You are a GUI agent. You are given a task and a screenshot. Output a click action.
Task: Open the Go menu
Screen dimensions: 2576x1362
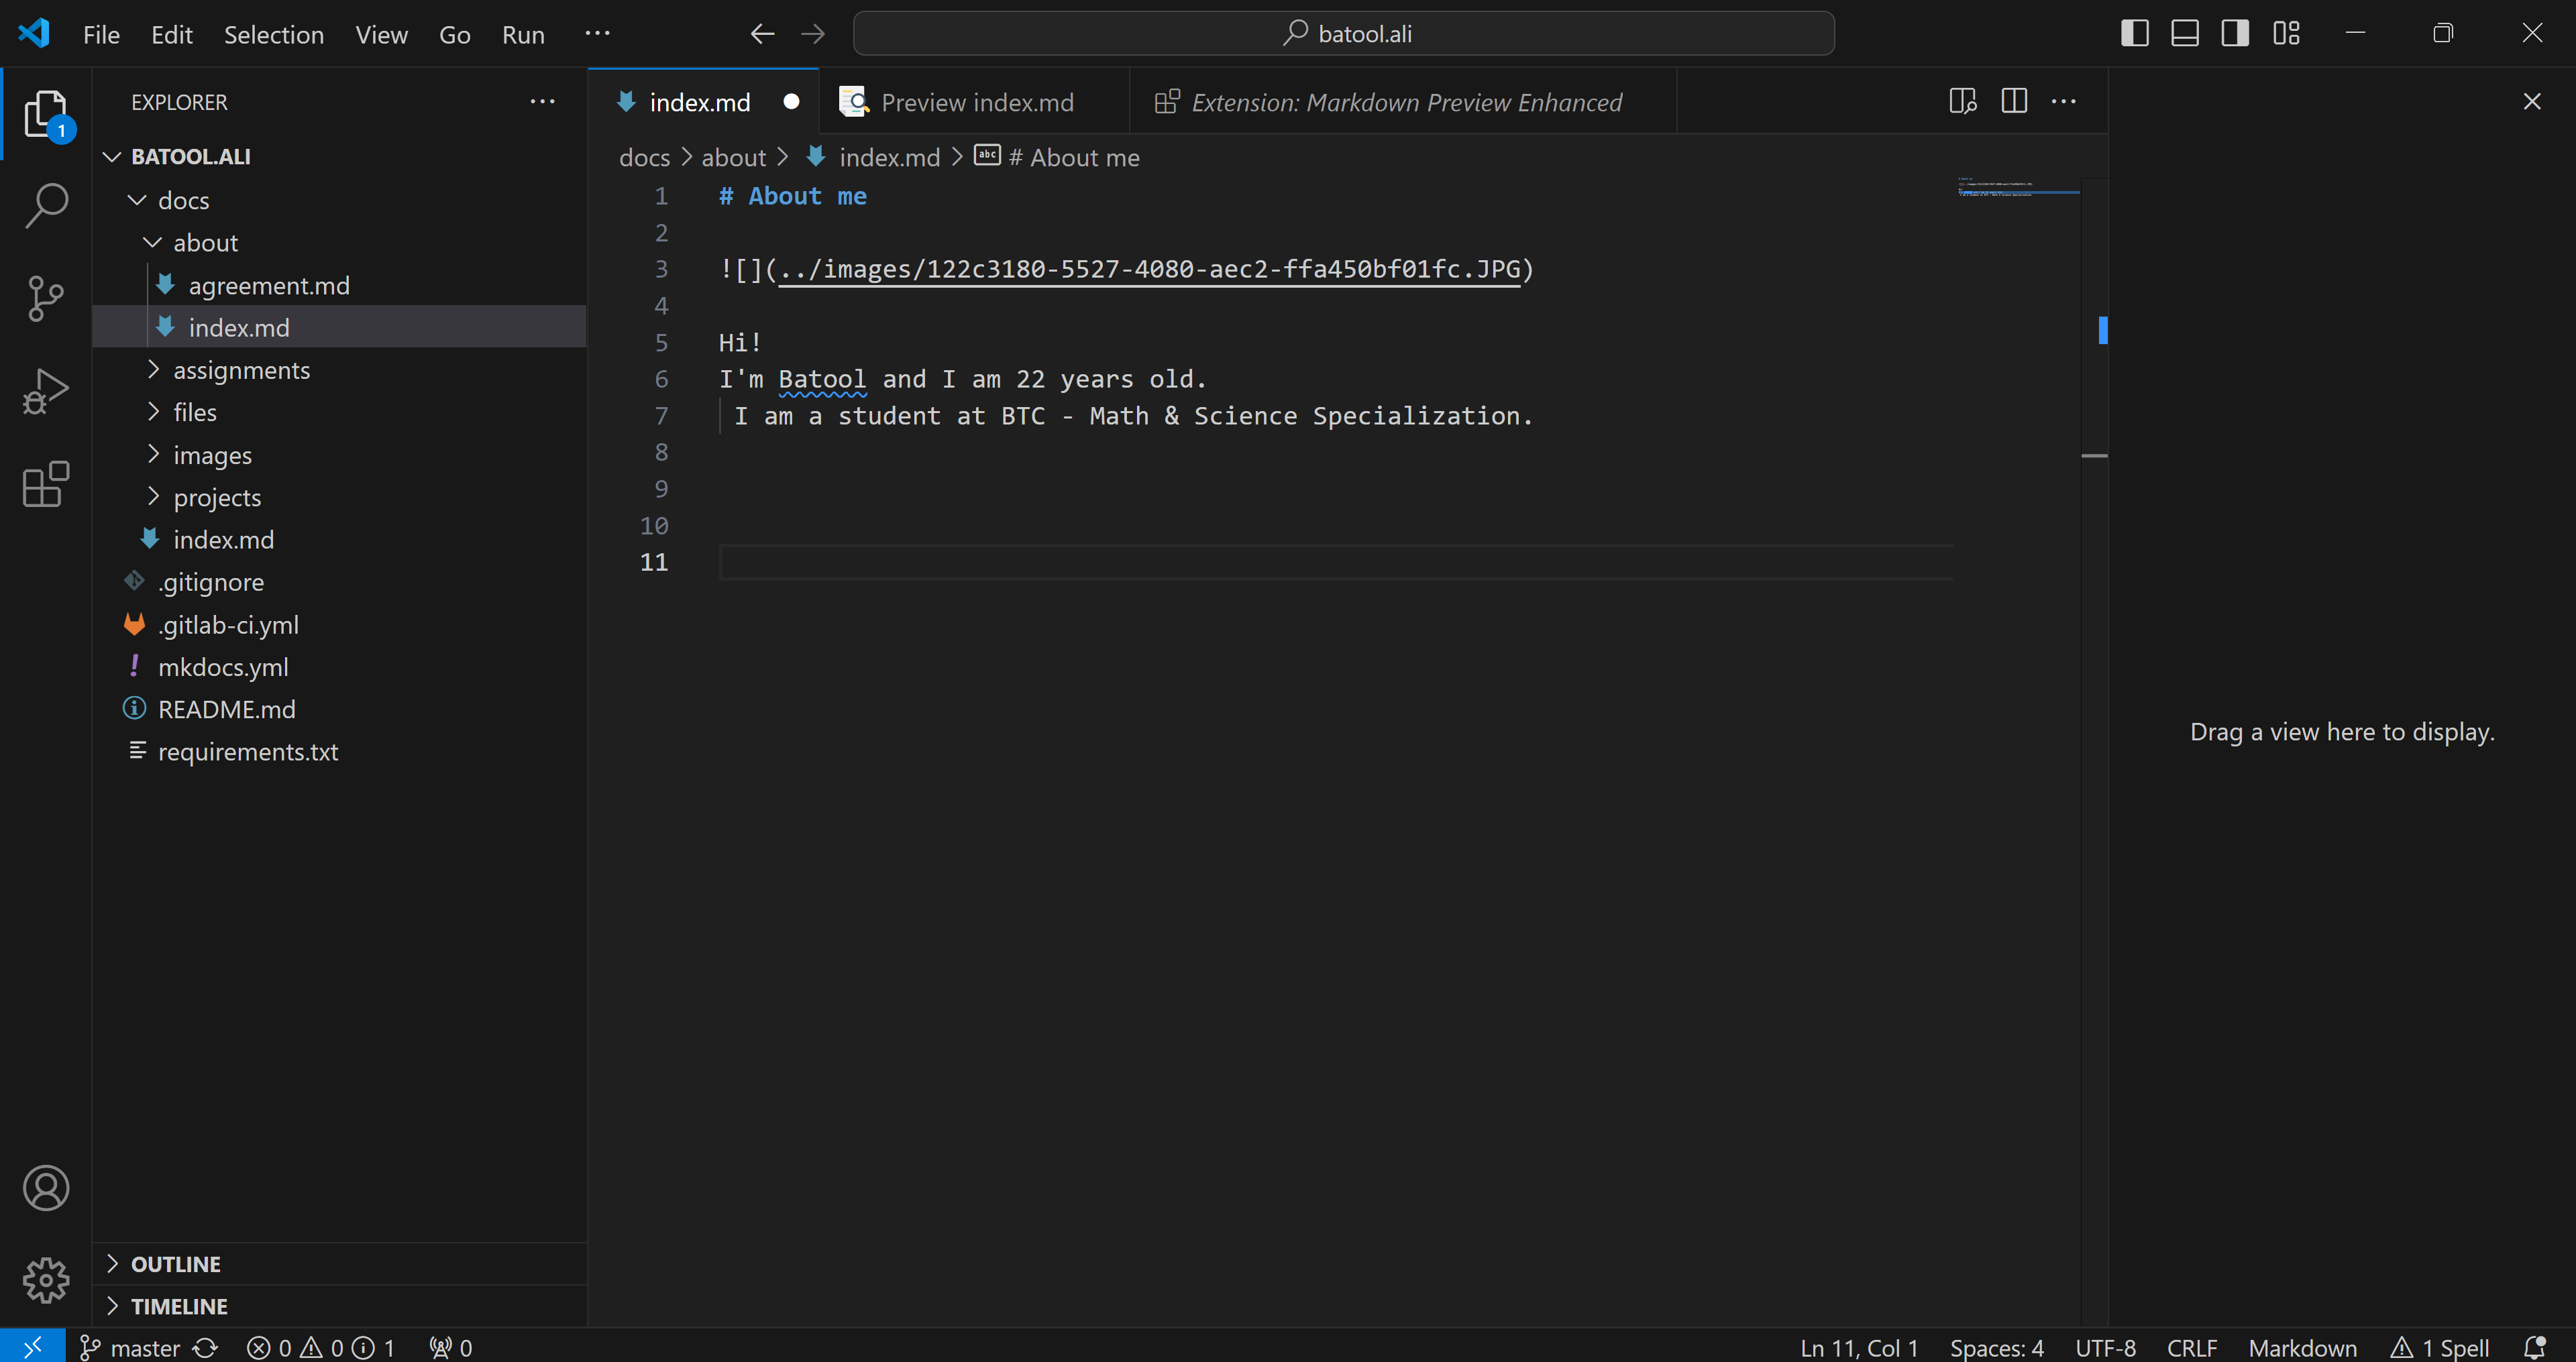454,35
